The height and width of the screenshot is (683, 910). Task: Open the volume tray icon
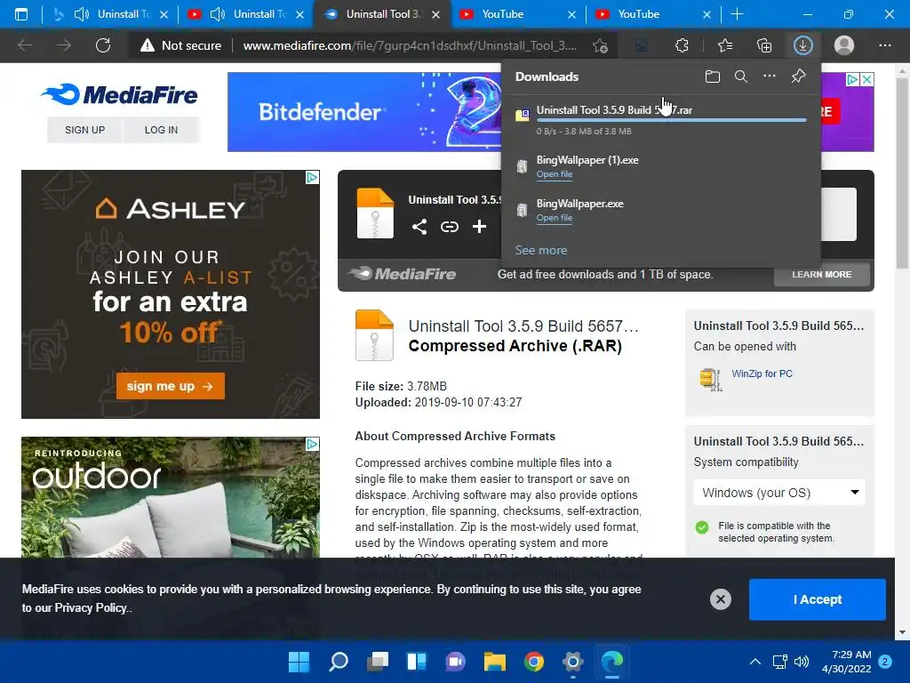(802, 662)
